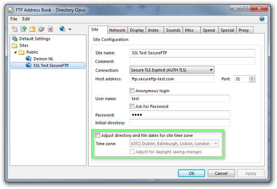Click the Demon NL globe icon

click(29, 58)
